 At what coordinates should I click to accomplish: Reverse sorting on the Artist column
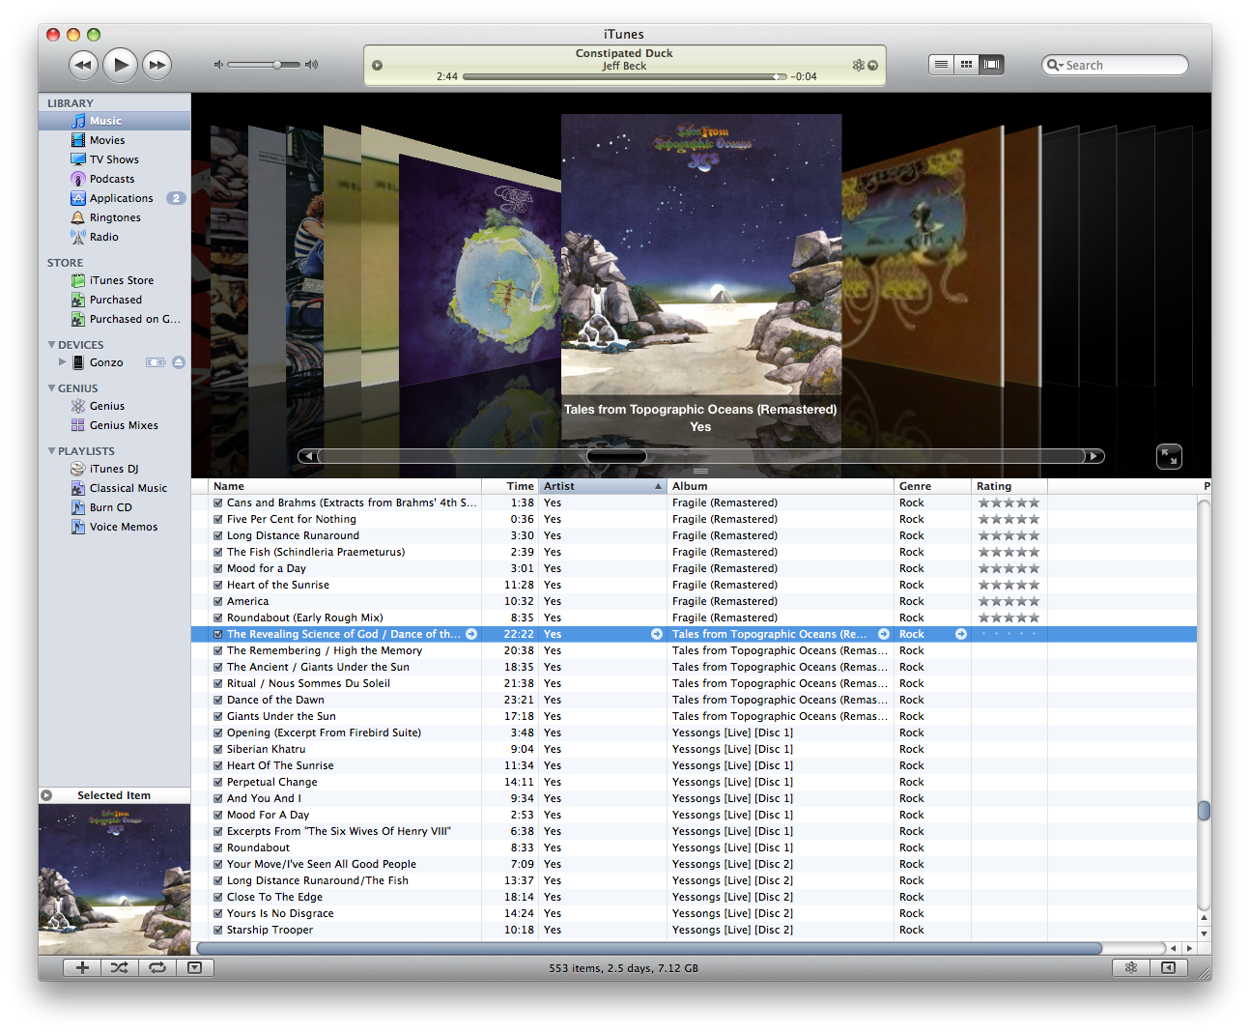pos(603,486)
